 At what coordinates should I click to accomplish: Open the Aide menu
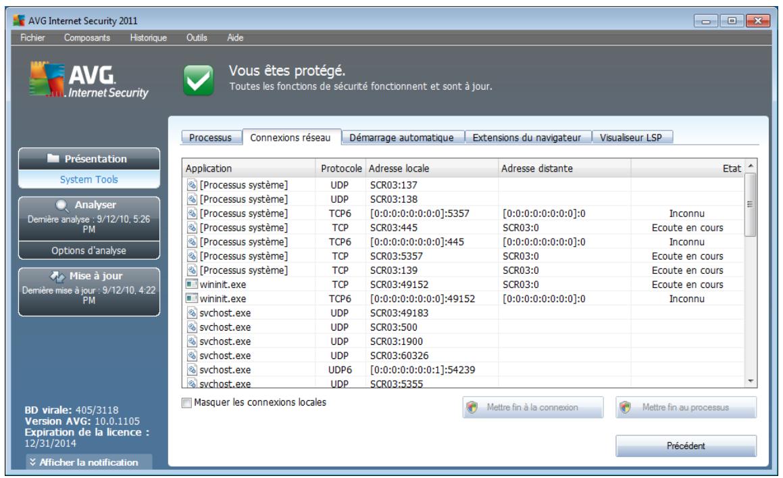(235, 37)
